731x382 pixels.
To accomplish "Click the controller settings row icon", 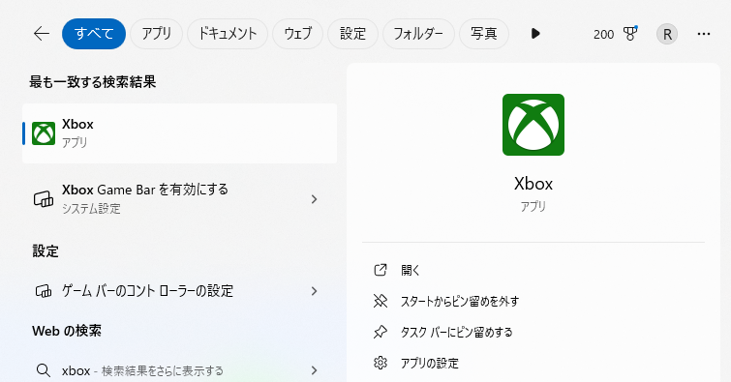I will 44,291.
